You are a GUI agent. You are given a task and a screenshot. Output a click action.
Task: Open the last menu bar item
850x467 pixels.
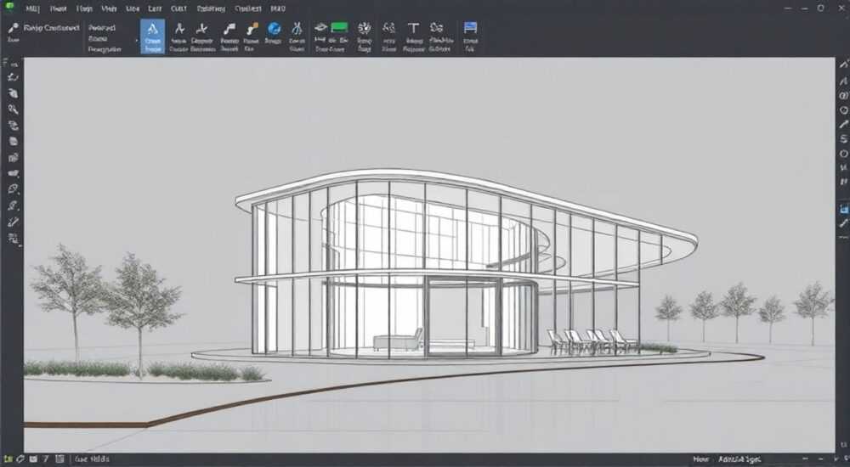(x=278, y=8)
